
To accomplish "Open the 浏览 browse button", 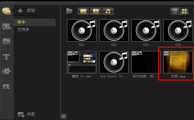I will pos(26,114).
